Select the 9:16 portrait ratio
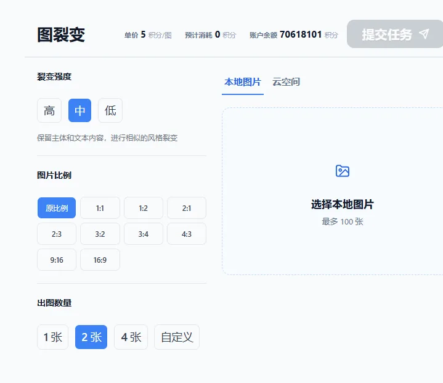443x383 pixels. click(x=57, y=260)
